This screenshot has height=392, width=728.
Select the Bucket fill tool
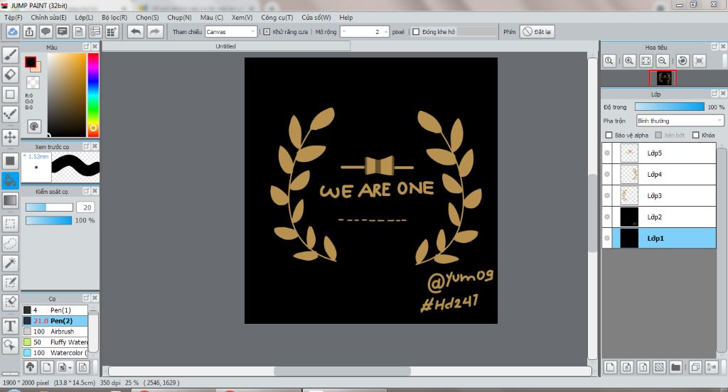(10, 180)
